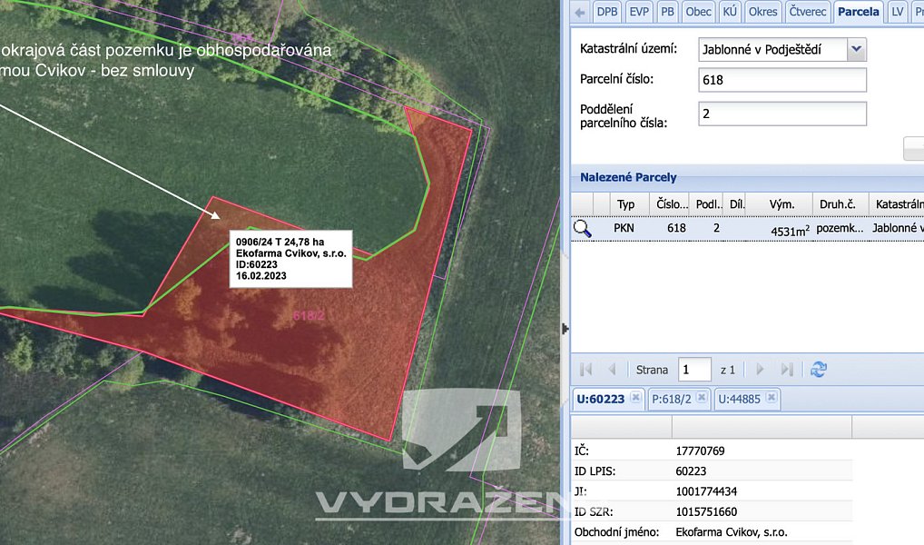Go to first page of results
924x545 pixels.
585,370
